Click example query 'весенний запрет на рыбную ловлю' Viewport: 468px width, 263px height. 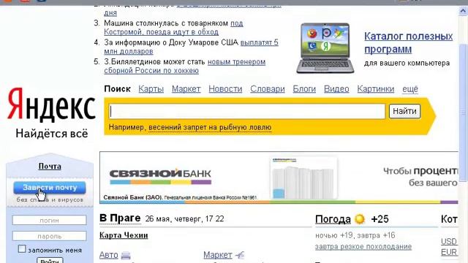210,127
